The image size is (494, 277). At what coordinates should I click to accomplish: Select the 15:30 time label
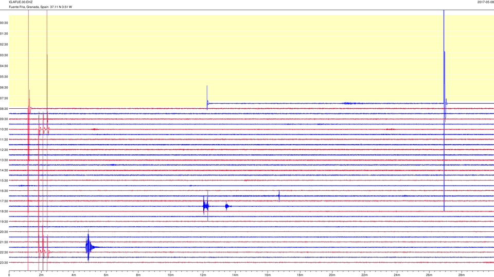coord(4,181)
